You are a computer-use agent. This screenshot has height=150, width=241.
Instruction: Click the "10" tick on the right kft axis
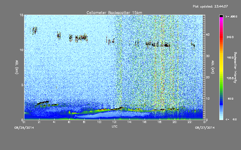(208, 99)
